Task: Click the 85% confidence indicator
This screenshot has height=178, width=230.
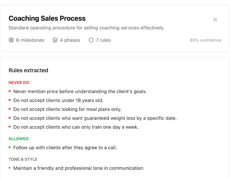Action: coord(206,40)
